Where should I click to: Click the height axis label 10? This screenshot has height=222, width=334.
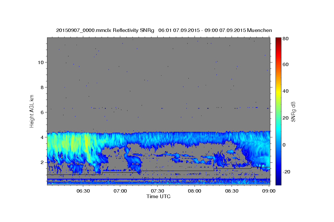[41, 62]
